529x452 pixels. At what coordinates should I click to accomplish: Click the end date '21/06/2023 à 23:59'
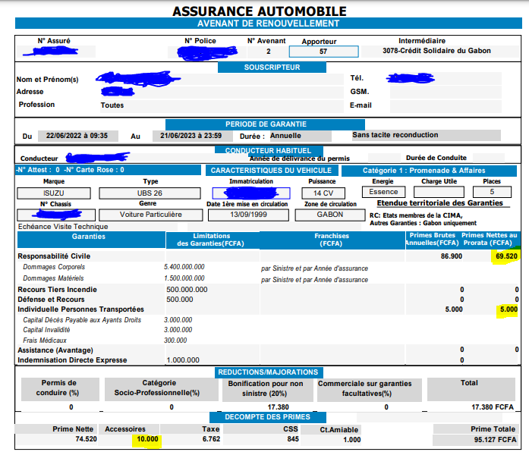[191, 136]
